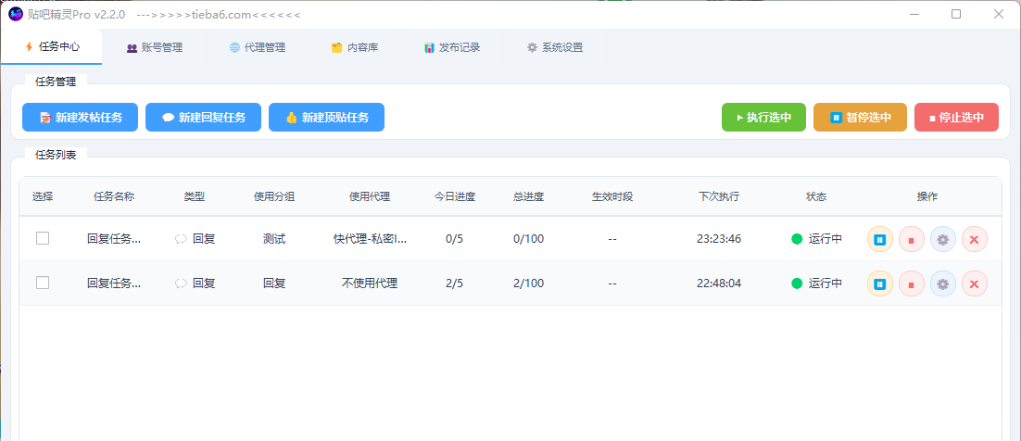View the 发布记录 tab
The height and width of the screenshot is (441, 1021).
[452, 47]
